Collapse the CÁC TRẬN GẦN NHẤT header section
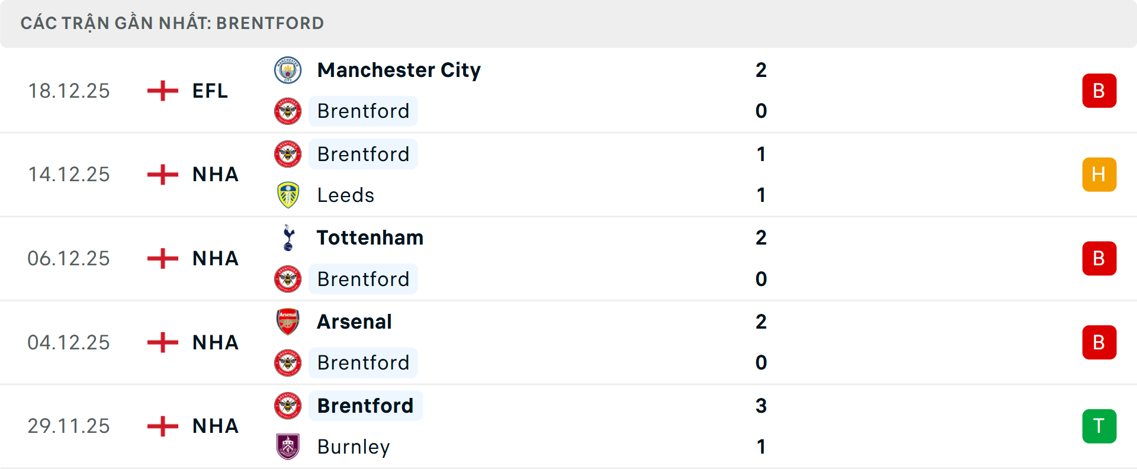 click(172, 23)
